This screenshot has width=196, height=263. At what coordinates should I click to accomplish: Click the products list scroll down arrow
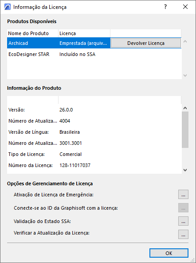point(185,76)
